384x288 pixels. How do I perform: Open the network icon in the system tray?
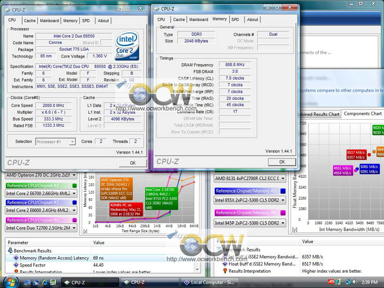pos(348,282)
